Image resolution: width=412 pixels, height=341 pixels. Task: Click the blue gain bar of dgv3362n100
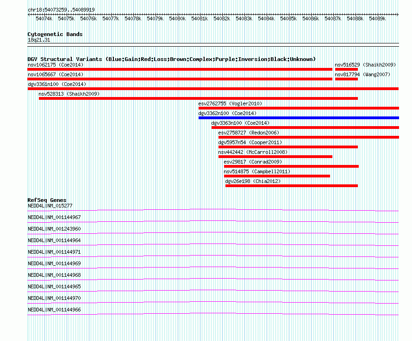pyautogui.click(x=299, y=118)
